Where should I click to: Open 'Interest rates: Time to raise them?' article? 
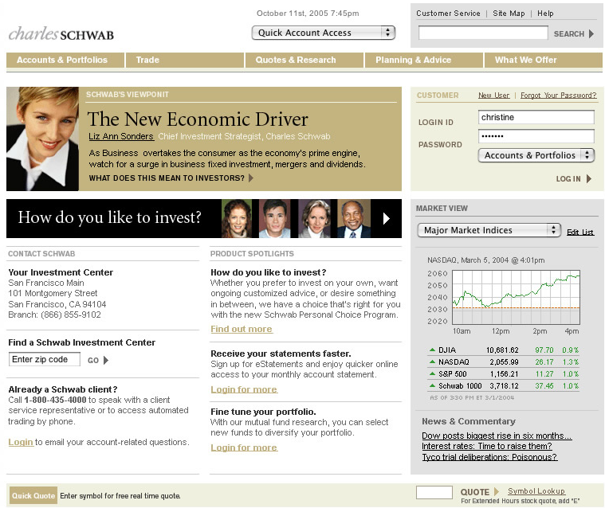[487, 446]
